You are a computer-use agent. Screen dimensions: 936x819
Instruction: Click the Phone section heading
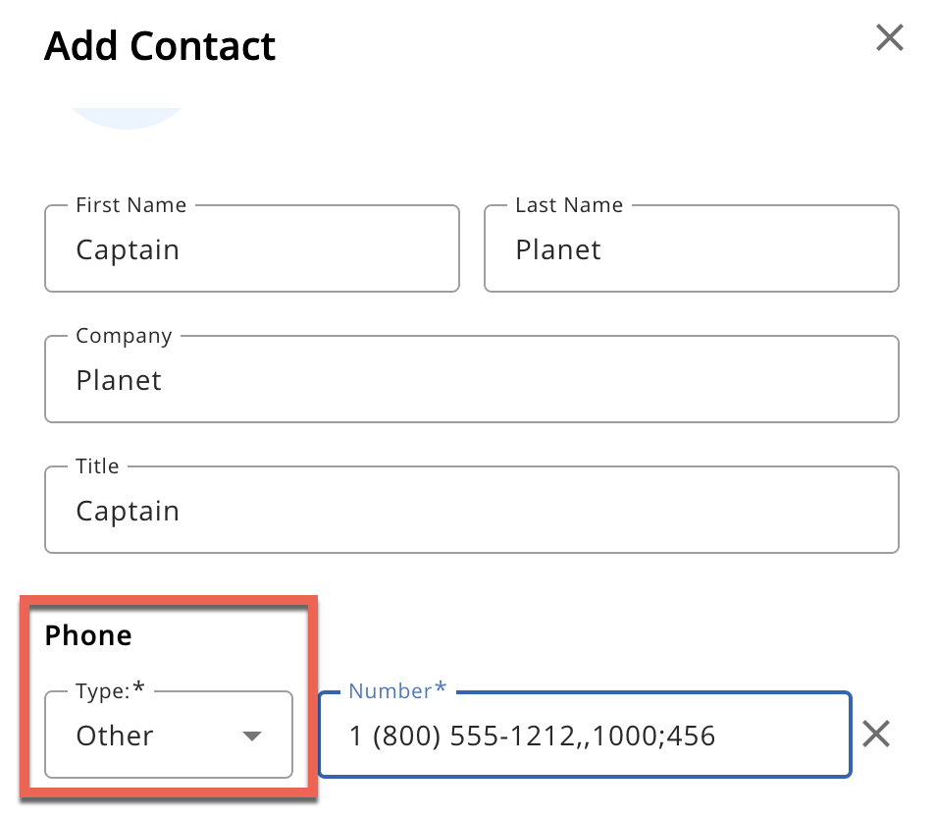pos(88,635)
